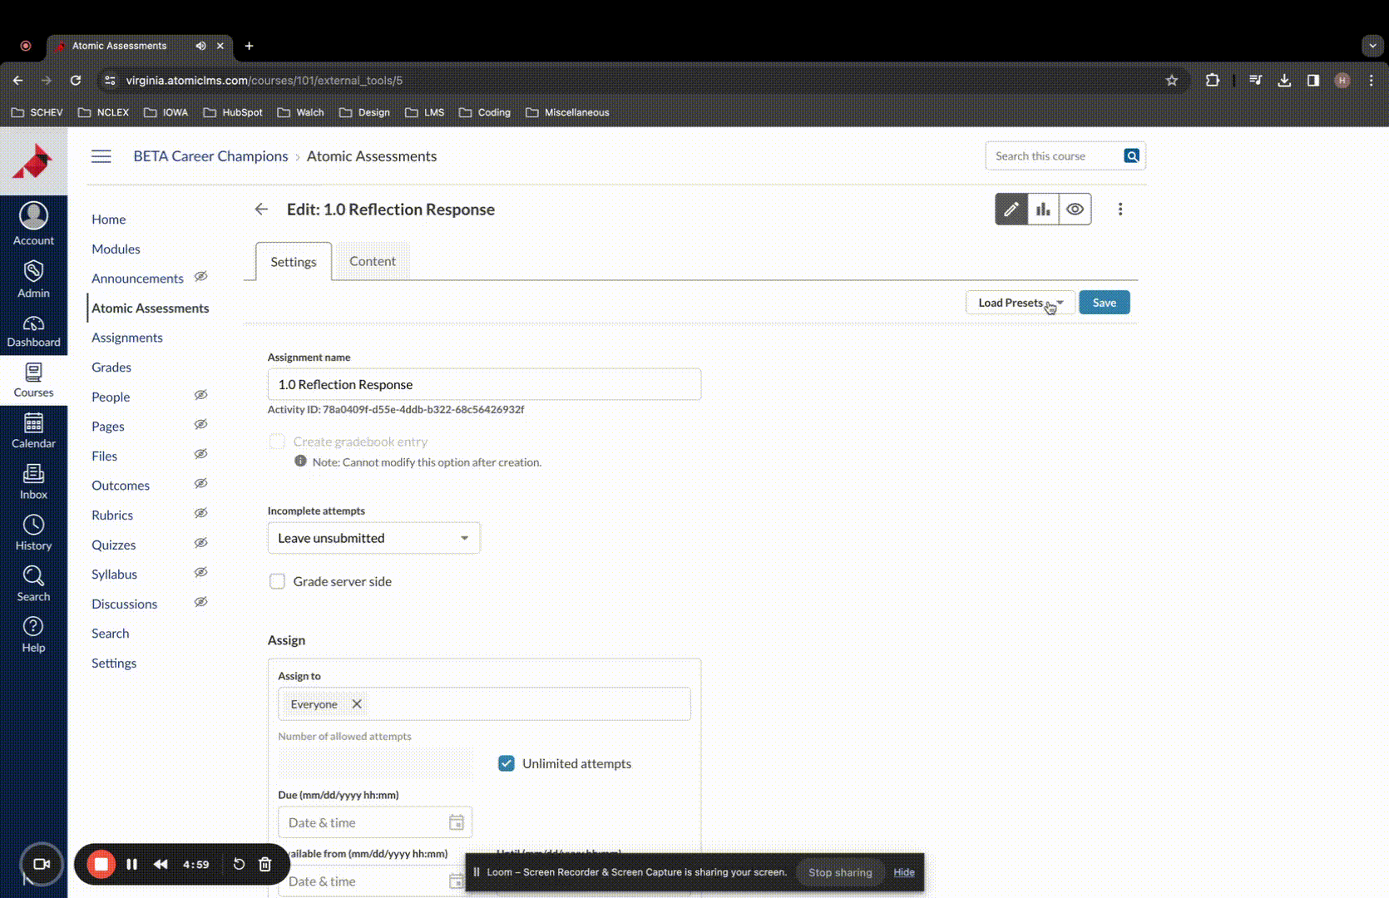The height and width of the screenshot is (898, 1389).
Task: Open the bar chart analytics view
Action: point(1043,210)
